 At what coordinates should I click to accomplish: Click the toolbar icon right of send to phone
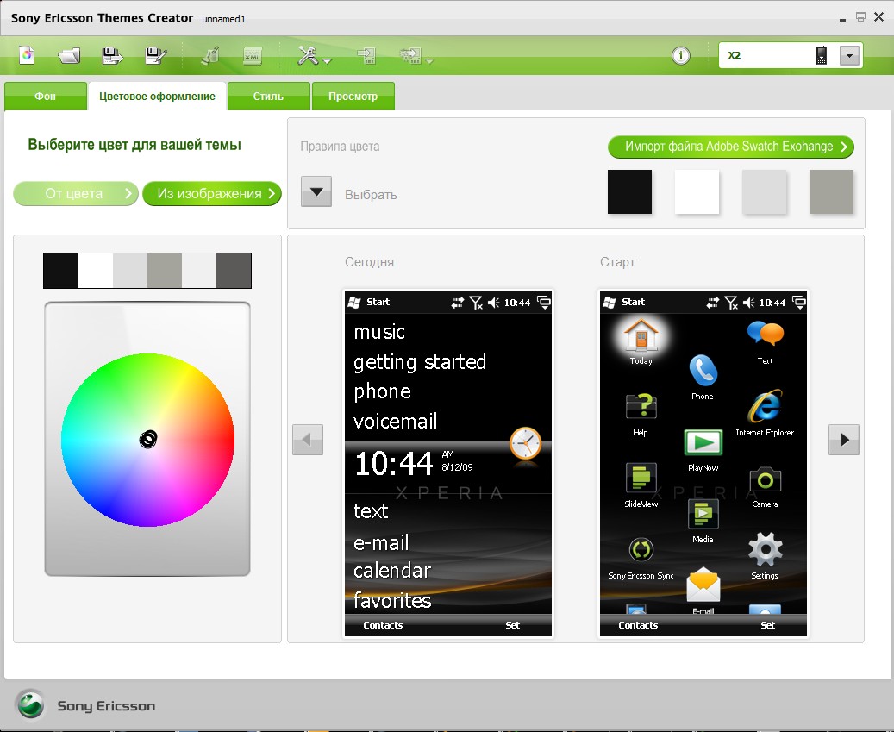pyautogui.click(x=411, y=55)
